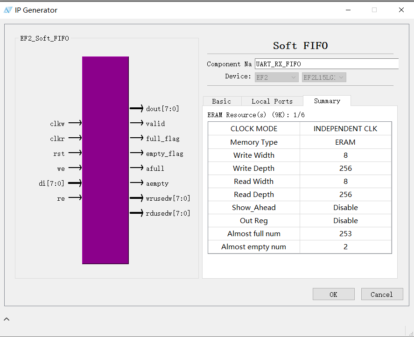Select the clkr input port arrow
The image size is (414, 337).
74,138
